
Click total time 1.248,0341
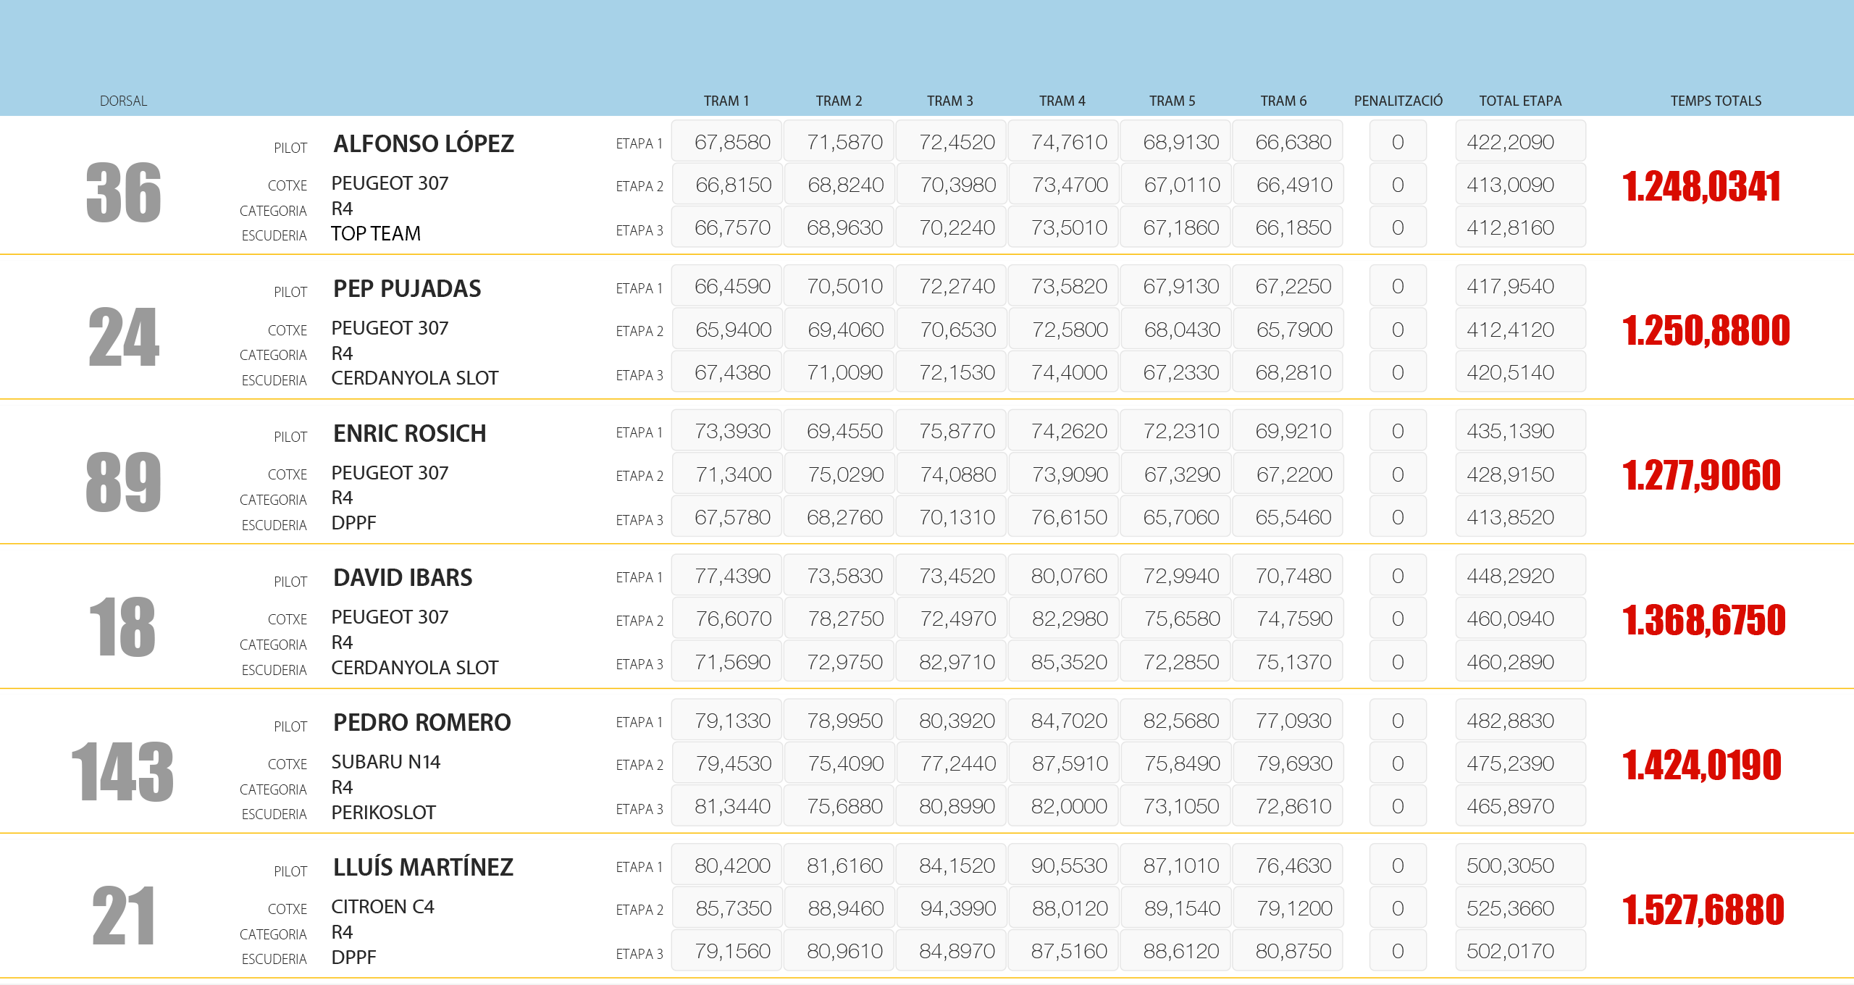coord(1700,186)
